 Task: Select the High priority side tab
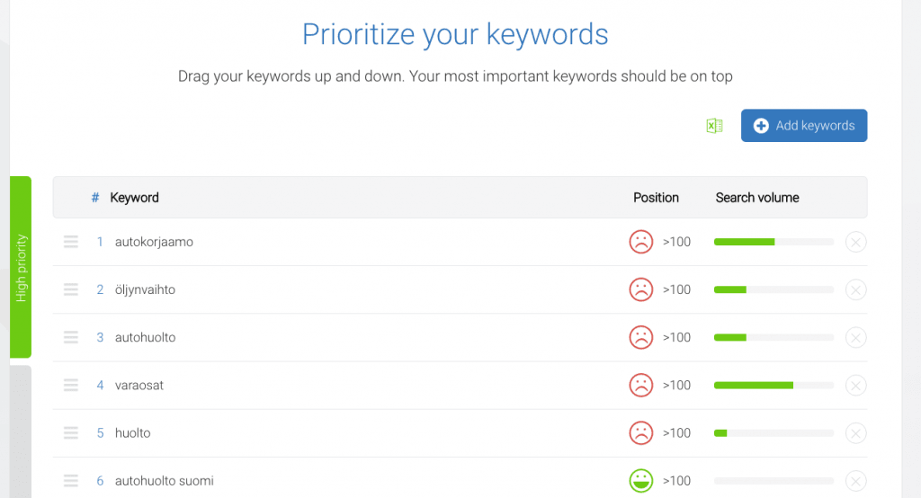pyautogui.click(x=21, y=267)
